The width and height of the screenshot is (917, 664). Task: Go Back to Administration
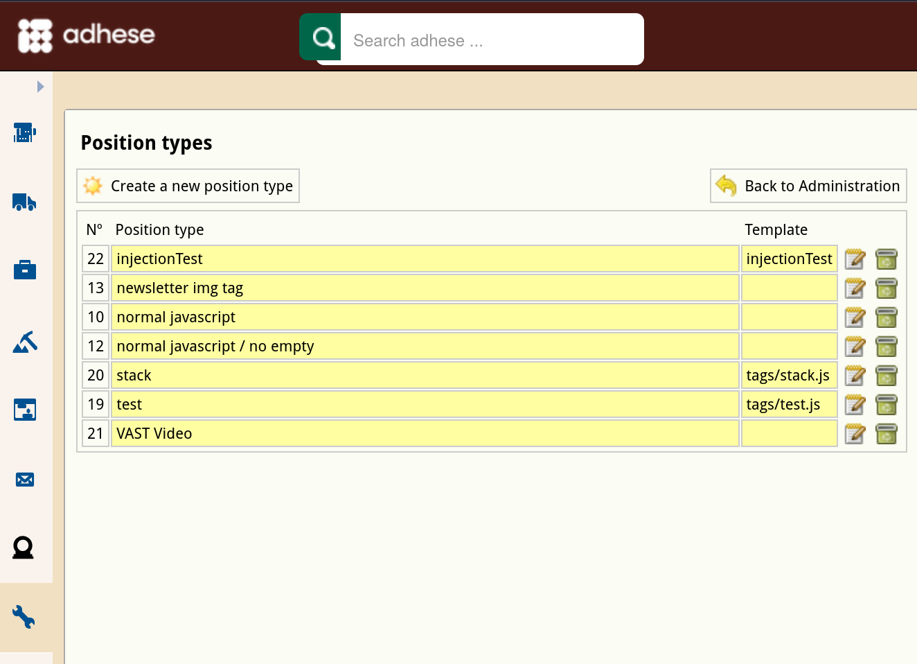tap(808, 186)
